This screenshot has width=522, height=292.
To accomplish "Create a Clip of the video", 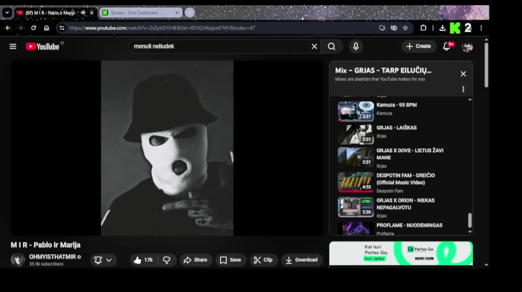I will (x=263, y=260).
